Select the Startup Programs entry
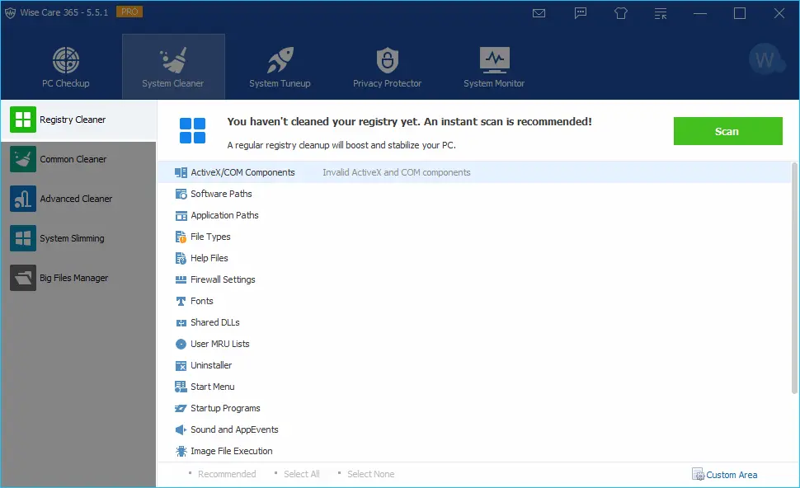Viewport: 800px width, 488px height. tap(225, 408)
